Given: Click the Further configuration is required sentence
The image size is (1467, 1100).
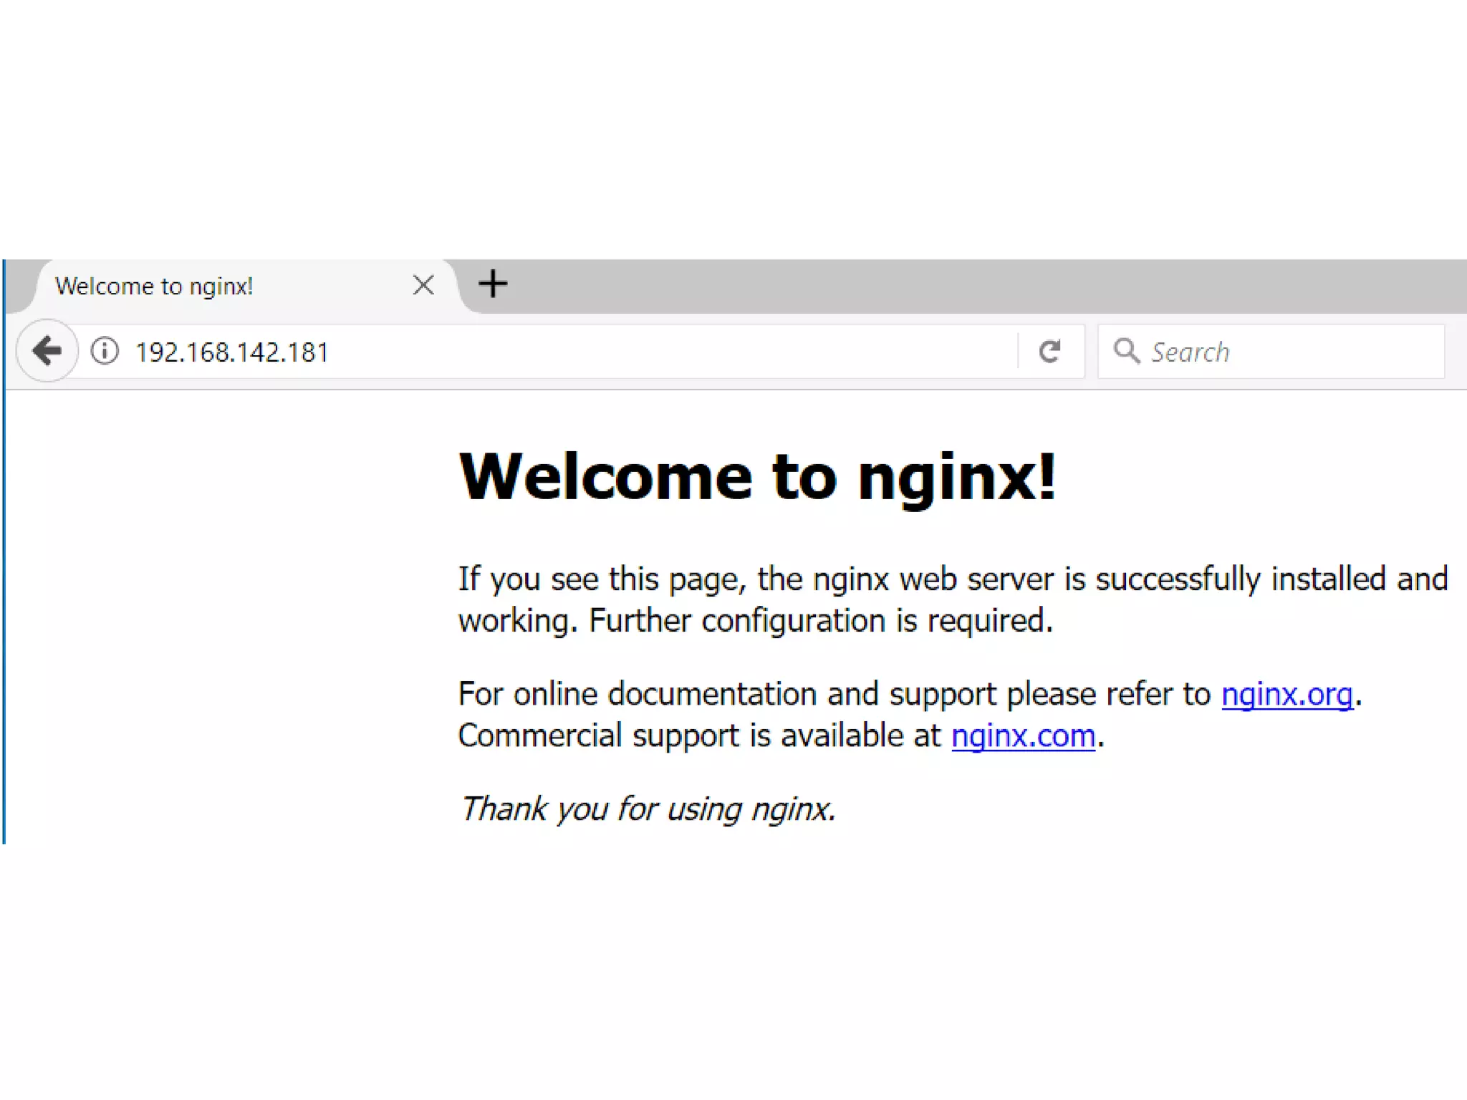Looking at the screenshot, I should click(x=820, y=620).
